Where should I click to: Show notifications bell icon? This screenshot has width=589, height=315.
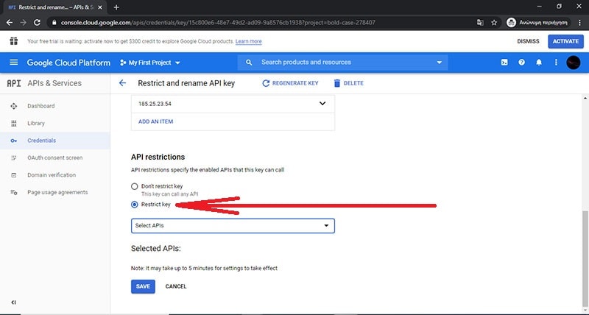[539, 63]
